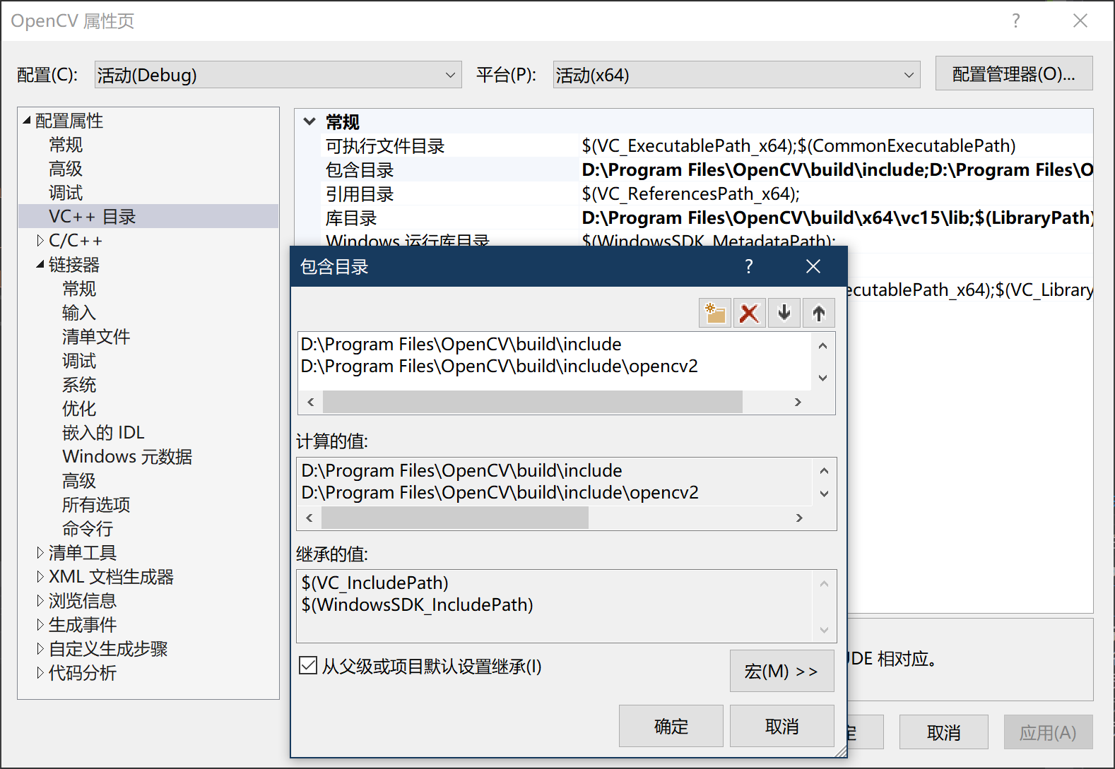Open help in the 包含目录 dialog
The image size is (1115, 769).
(x=749, y=266)
